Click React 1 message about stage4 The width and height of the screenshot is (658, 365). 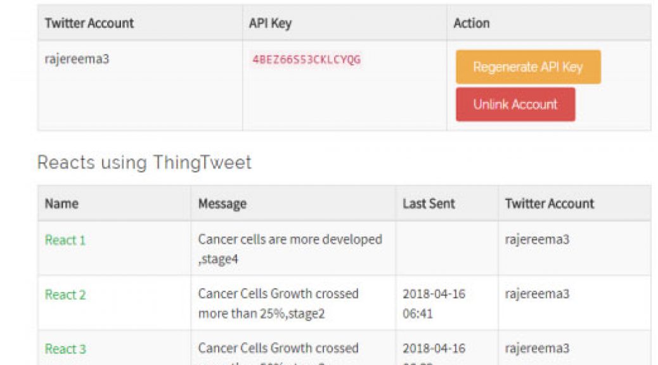[290, 249]
